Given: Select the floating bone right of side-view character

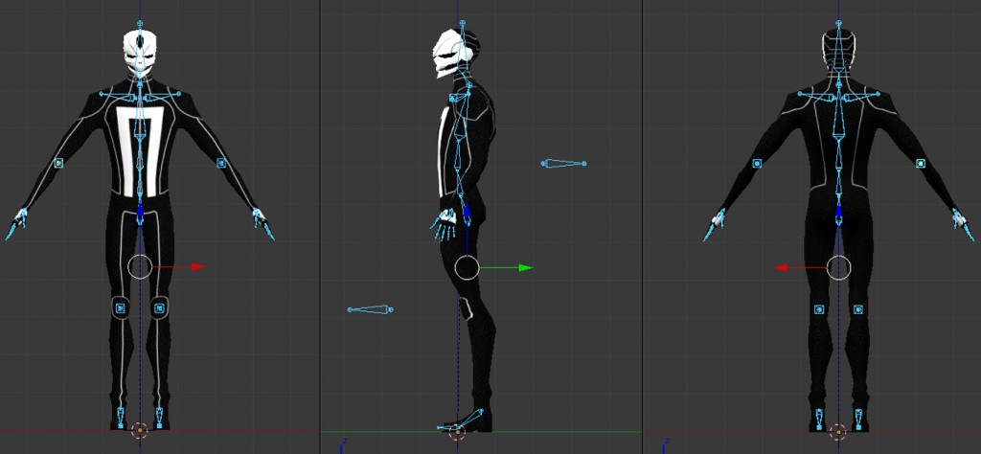Looking at the screenshot, I should coord(564,164).
